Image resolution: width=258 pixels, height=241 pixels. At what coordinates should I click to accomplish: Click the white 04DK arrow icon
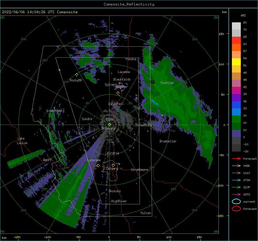tap(236, 166)
